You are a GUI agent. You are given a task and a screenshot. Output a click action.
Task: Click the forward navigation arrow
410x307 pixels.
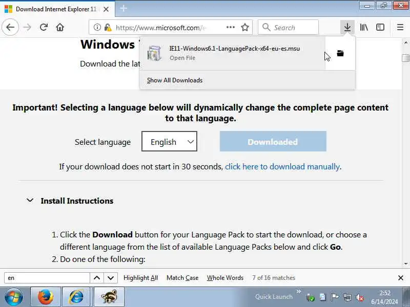[27, 27]
